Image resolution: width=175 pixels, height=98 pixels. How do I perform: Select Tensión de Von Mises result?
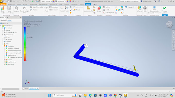(13, 48)
